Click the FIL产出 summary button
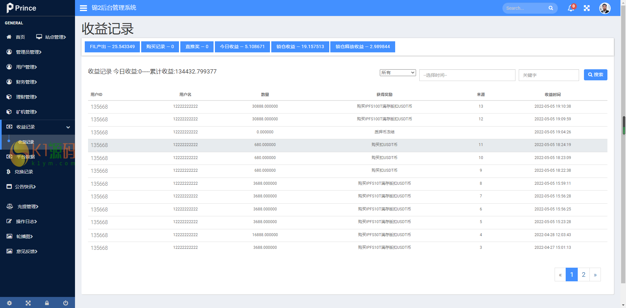 (x=112, y=47)
